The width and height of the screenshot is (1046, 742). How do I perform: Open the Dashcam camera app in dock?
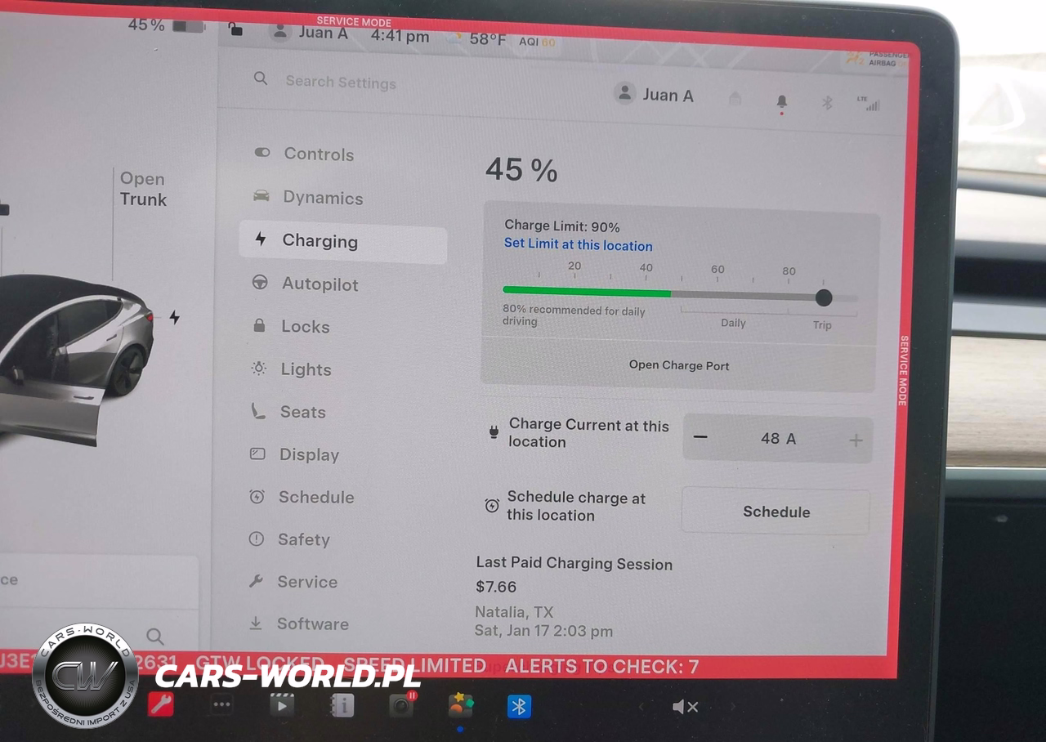click(x=401, y=704)
